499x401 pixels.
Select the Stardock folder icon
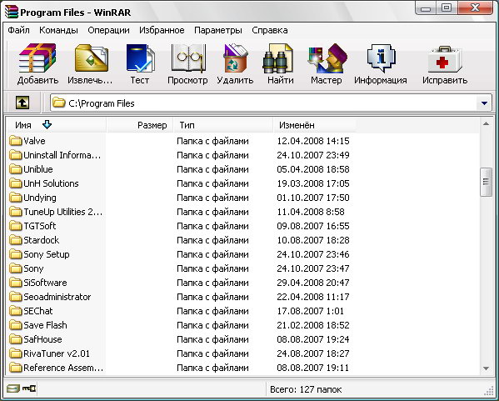click(15, 240)
